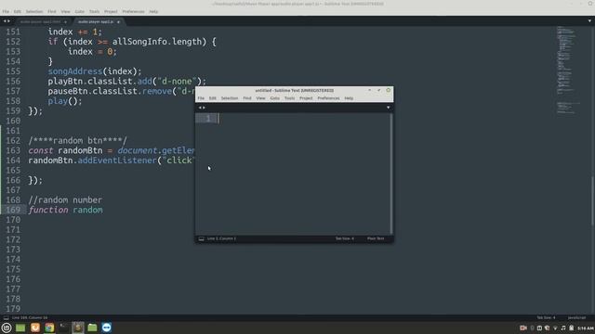This screenshot has width=595, height=334.
Task: Open the green Files folder in taskbar
Action: pyautogui.click(x=92, y=328)
